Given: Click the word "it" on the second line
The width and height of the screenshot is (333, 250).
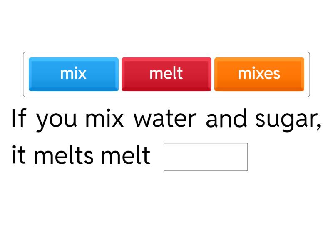Looking at the screenshot, I should coord(19,156).
